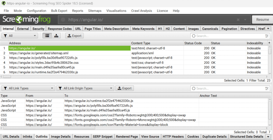The width and height of the screenshot is (273, 140).
Task: Click the lower Export button
Action: click(125, 88)
